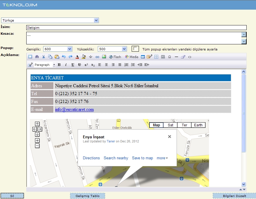Switch map to Ter view
The image size is (256, 199).
pos(184,125)
